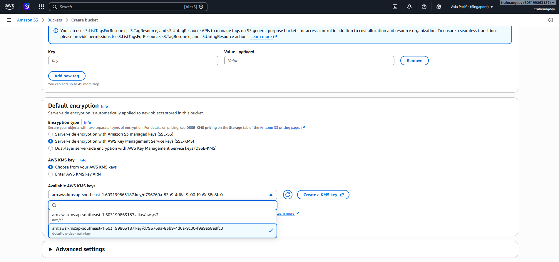The image size is (559, 262).
Task: Click Add new tag button
Action: click(67, 76)
